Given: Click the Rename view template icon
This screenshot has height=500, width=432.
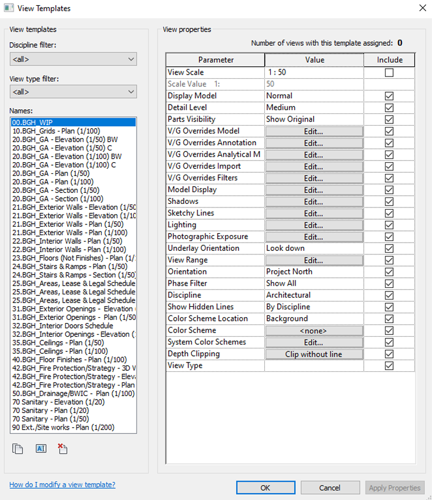Looking at the screenshot, I should point(41,449).
